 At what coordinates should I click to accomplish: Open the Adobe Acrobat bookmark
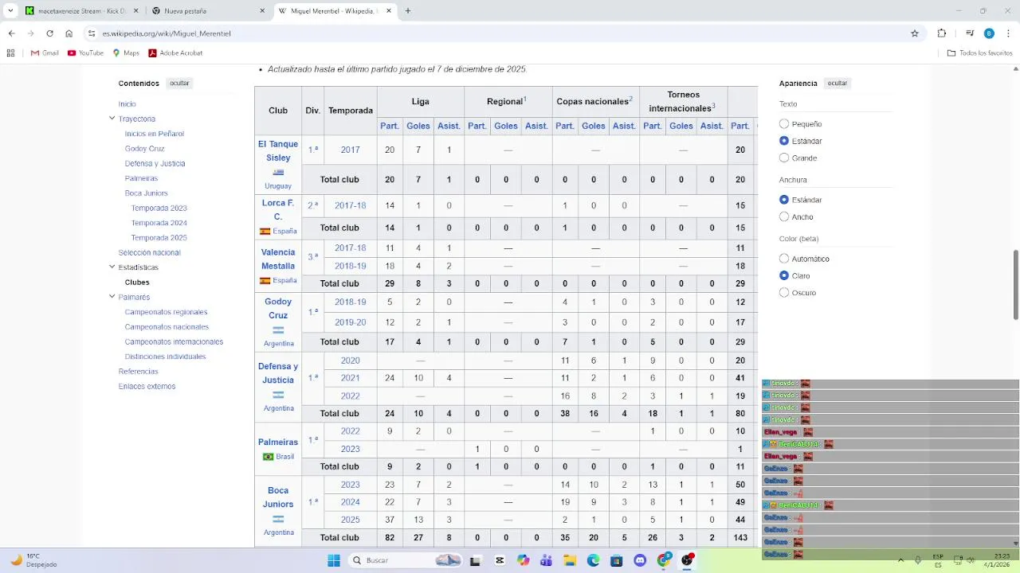(x=175, y=53)
